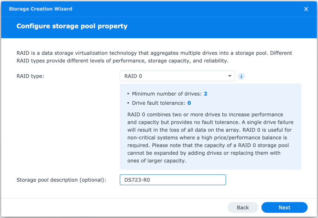Click the DS723-R0 text in description field
Viewport: 318px width, 218px height.
137,180
